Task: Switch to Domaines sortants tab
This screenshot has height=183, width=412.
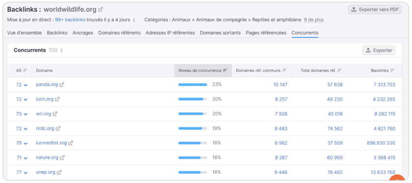Action: pyautogui.click(x=220, y=33)
